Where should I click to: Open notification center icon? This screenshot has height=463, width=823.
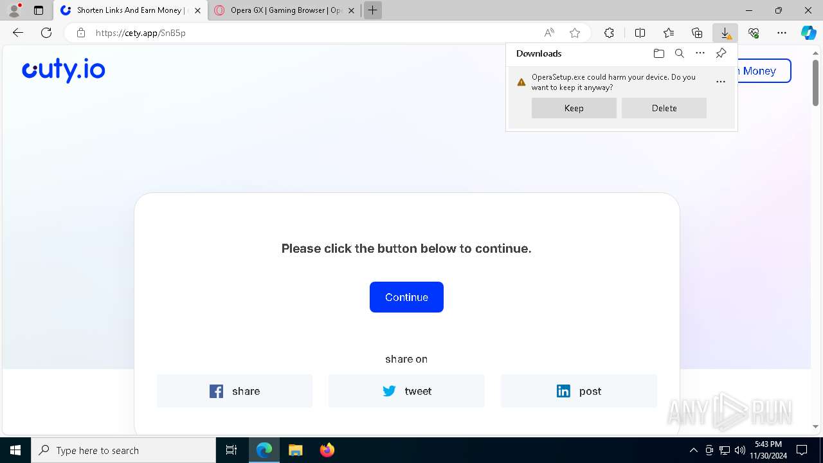tap(802, 450)
